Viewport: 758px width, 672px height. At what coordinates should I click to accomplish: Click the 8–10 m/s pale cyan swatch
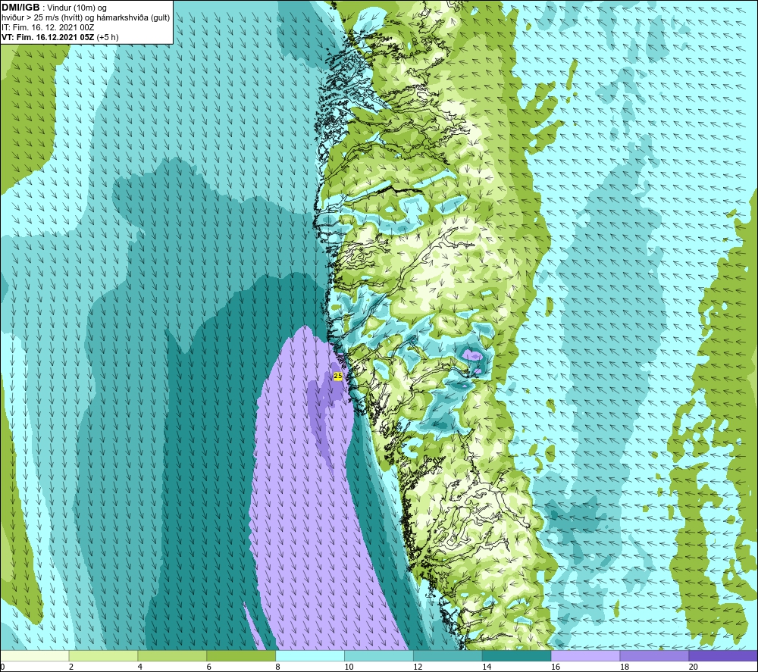point(310,655)
